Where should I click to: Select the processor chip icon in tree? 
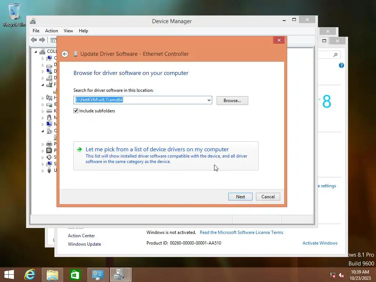pos(49,150)
